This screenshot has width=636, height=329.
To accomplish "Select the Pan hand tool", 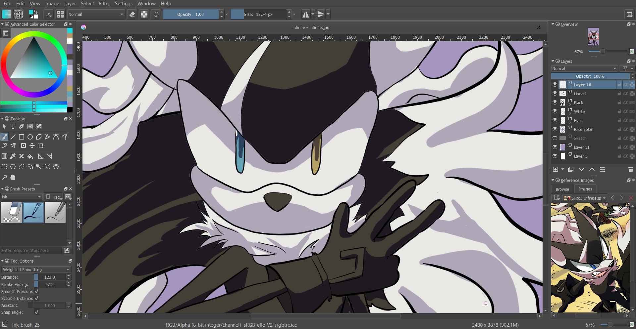I will tap(13, 177).
